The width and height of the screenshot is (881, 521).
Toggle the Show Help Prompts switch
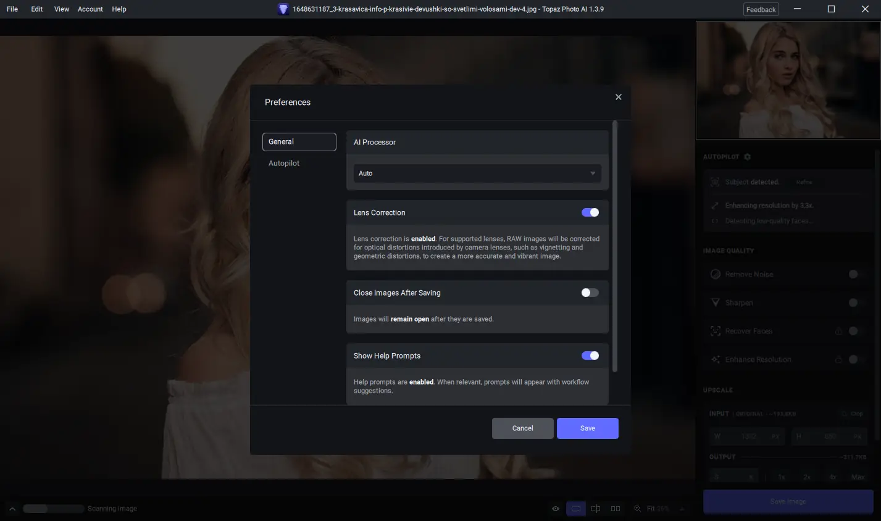click(x=590, y=356)
